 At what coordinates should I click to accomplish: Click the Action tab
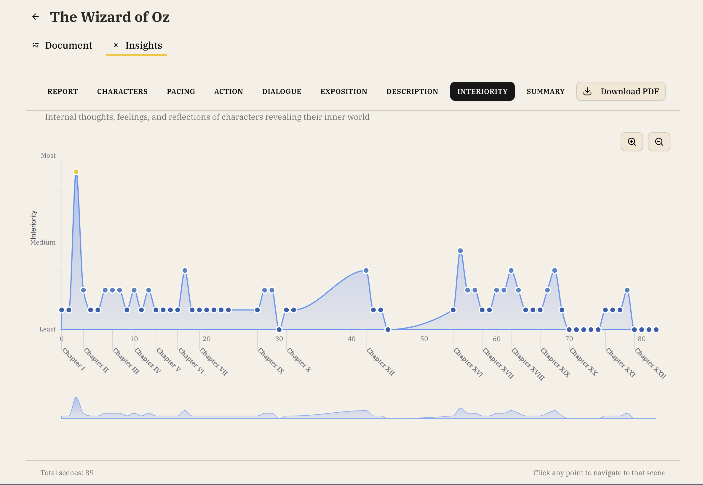pyautogui.click(x=229, y=92)
